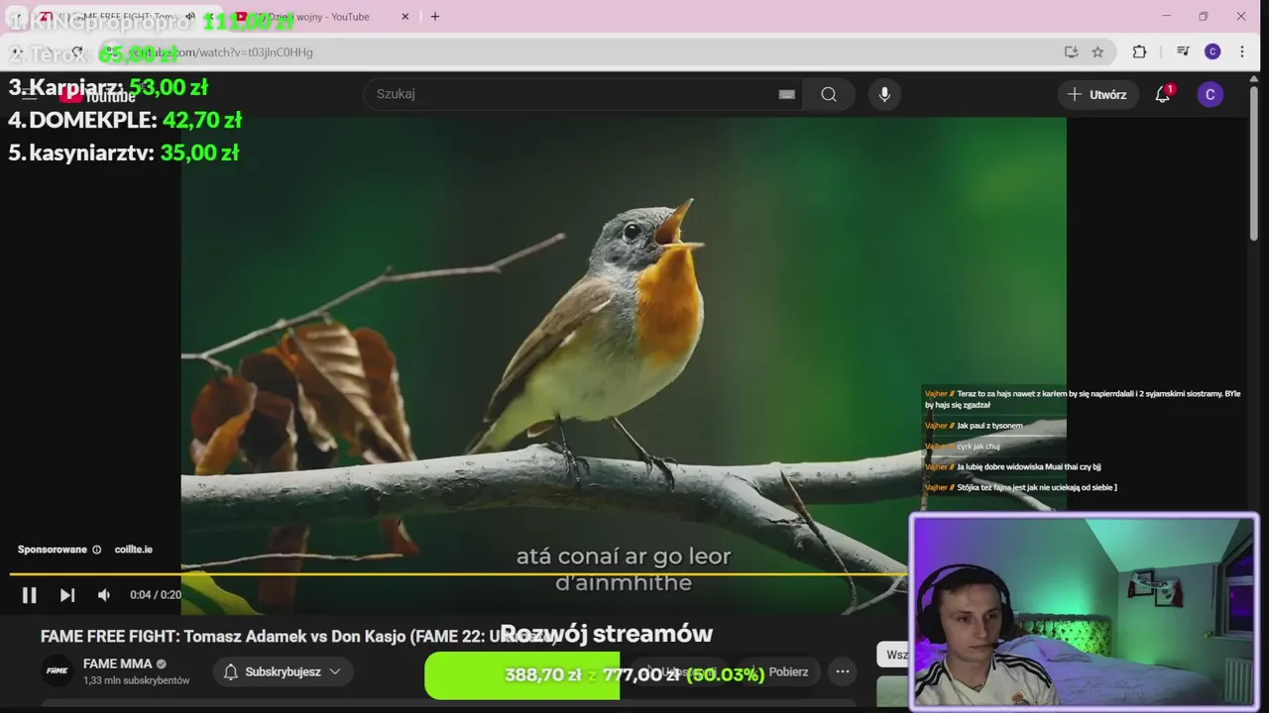The image size is (1269, 713).
Task: Click the install/cast icon in address bar
Action: click(x=1071, y=51)
